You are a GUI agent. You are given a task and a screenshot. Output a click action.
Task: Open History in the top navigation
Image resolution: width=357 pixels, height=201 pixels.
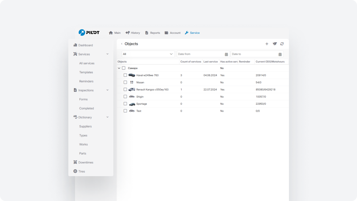click(133, 33)
